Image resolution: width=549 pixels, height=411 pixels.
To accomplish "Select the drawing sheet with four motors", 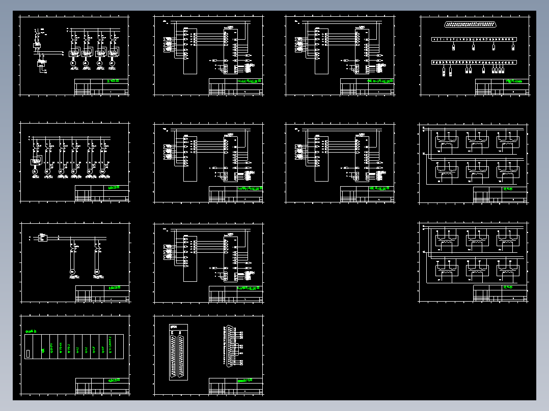I will tap(74, 55).
